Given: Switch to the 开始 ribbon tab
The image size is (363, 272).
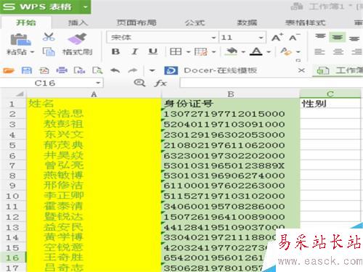Looking at the screenshot, I should pos(26,22).
